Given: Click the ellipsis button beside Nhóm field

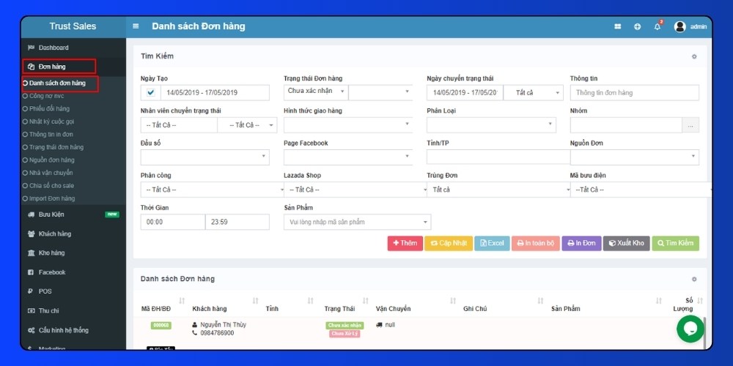Looking at the screenshot, I should (691, 125).
